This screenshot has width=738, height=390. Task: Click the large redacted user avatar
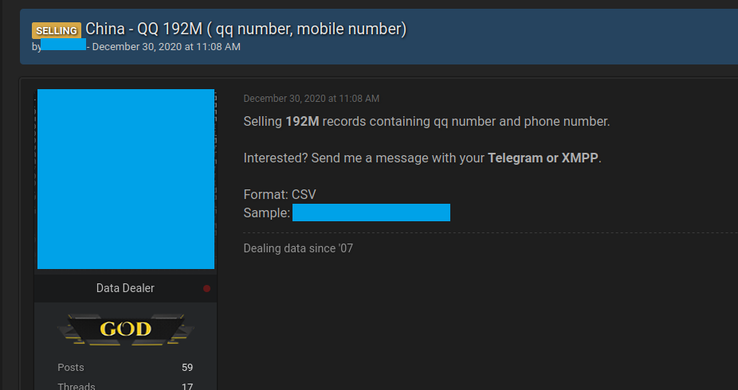[x=126, y=179]
